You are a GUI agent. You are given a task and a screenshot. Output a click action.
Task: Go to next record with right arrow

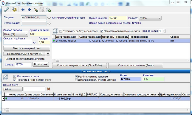coord(30,9)
